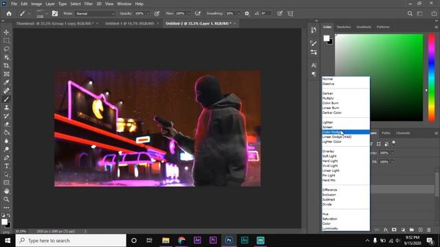Open the Character panel icon
This screenshot has width=440, height=247.
[x=313, y=65]
